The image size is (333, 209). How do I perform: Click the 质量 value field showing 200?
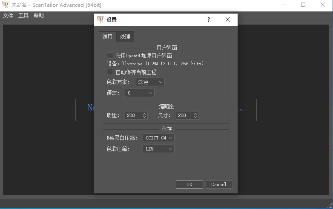[134, 115]
